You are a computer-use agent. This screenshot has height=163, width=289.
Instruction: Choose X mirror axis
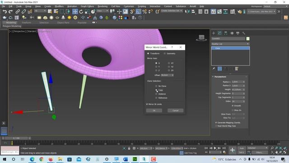click(x=156, y=63)
